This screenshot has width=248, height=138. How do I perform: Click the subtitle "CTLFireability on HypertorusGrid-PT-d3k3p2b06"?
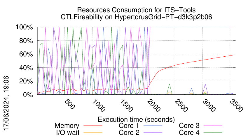(136, 17)
